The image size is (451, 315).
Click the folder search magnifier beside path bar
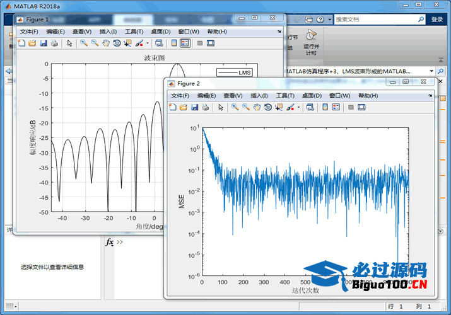coord(440,71)
